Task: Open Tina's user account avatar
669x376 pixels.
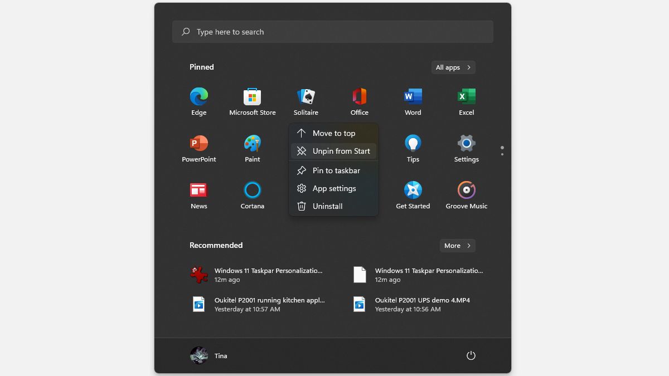Action: point(199,355)
